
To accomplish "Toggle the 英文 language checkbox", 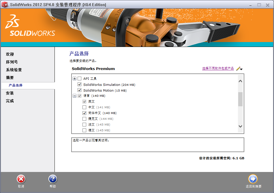I will pos(85,102).
